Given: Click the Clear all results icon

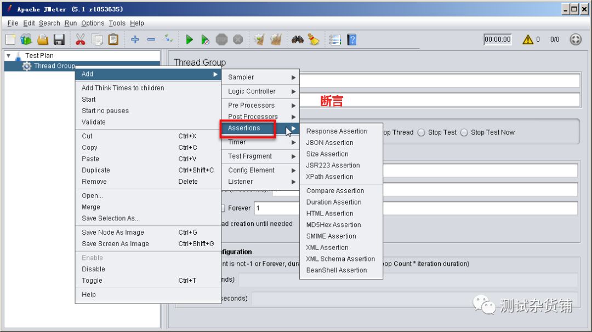Looking at the screenshot, I should 276,39.
